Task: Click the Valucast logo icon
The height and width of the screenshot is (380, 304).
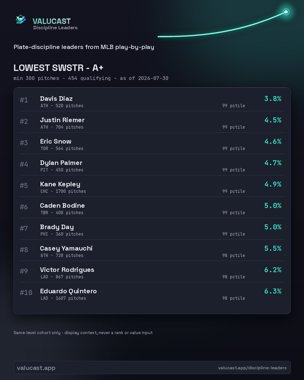Action: 21,19
